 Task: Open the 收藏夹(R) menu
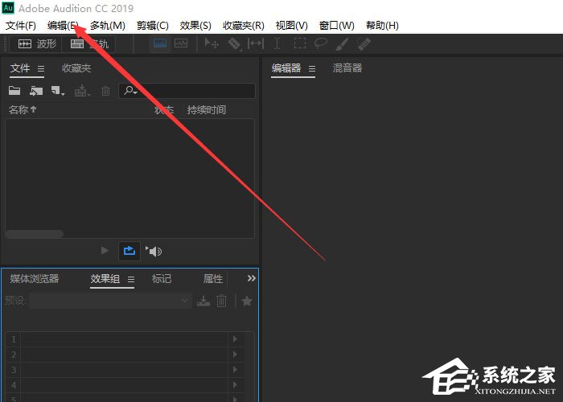[x=244, y=26]
